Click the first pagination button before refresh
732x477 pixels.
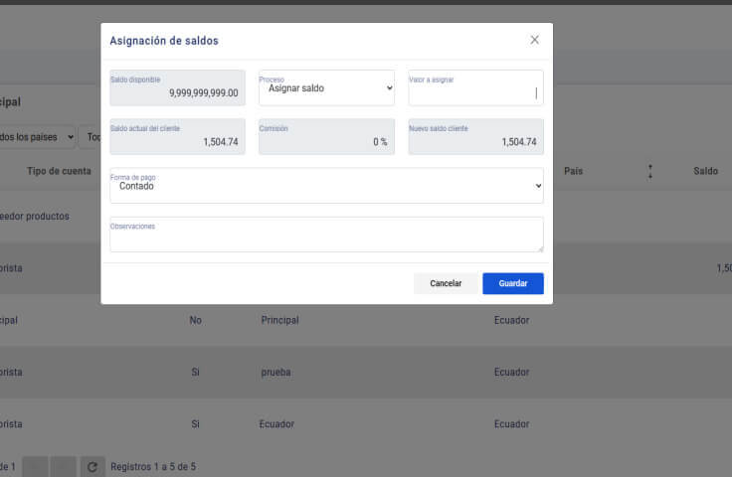[35, 466]
